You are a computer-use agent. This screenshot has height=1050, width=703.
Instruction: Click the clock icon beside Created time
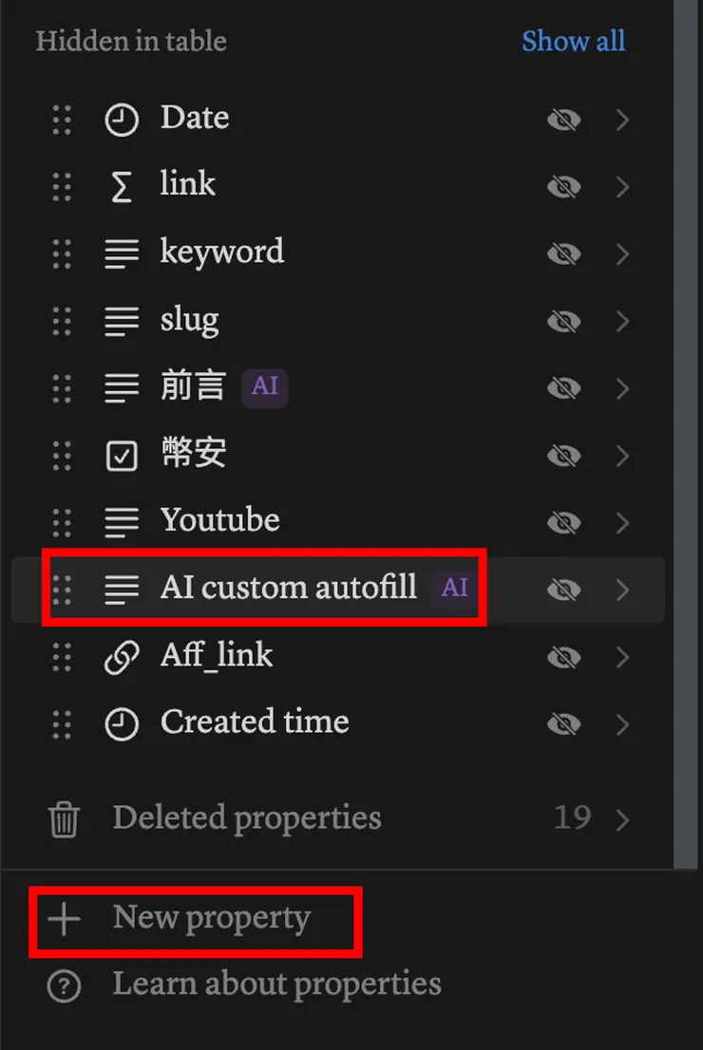(122, 724)
